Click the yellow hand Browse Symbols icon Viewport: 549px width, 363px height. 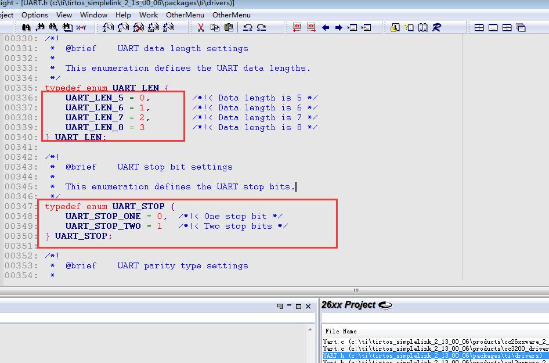[395, 27]
